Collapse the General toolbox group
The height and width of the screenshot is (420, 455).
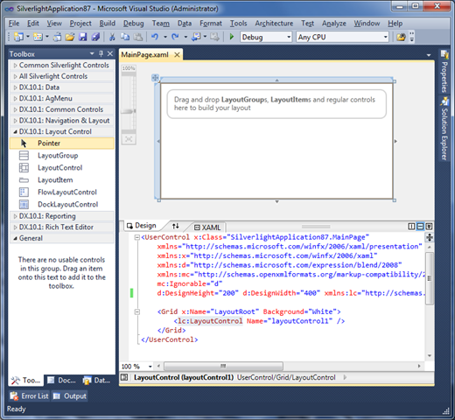click(15, 239)
